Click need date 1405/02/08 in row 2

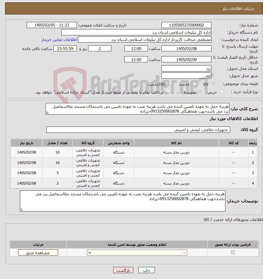[x=27, y=163]
